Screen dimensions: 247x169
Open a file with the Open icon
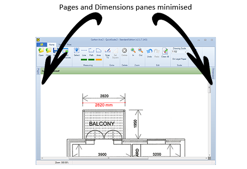point(41,52)
